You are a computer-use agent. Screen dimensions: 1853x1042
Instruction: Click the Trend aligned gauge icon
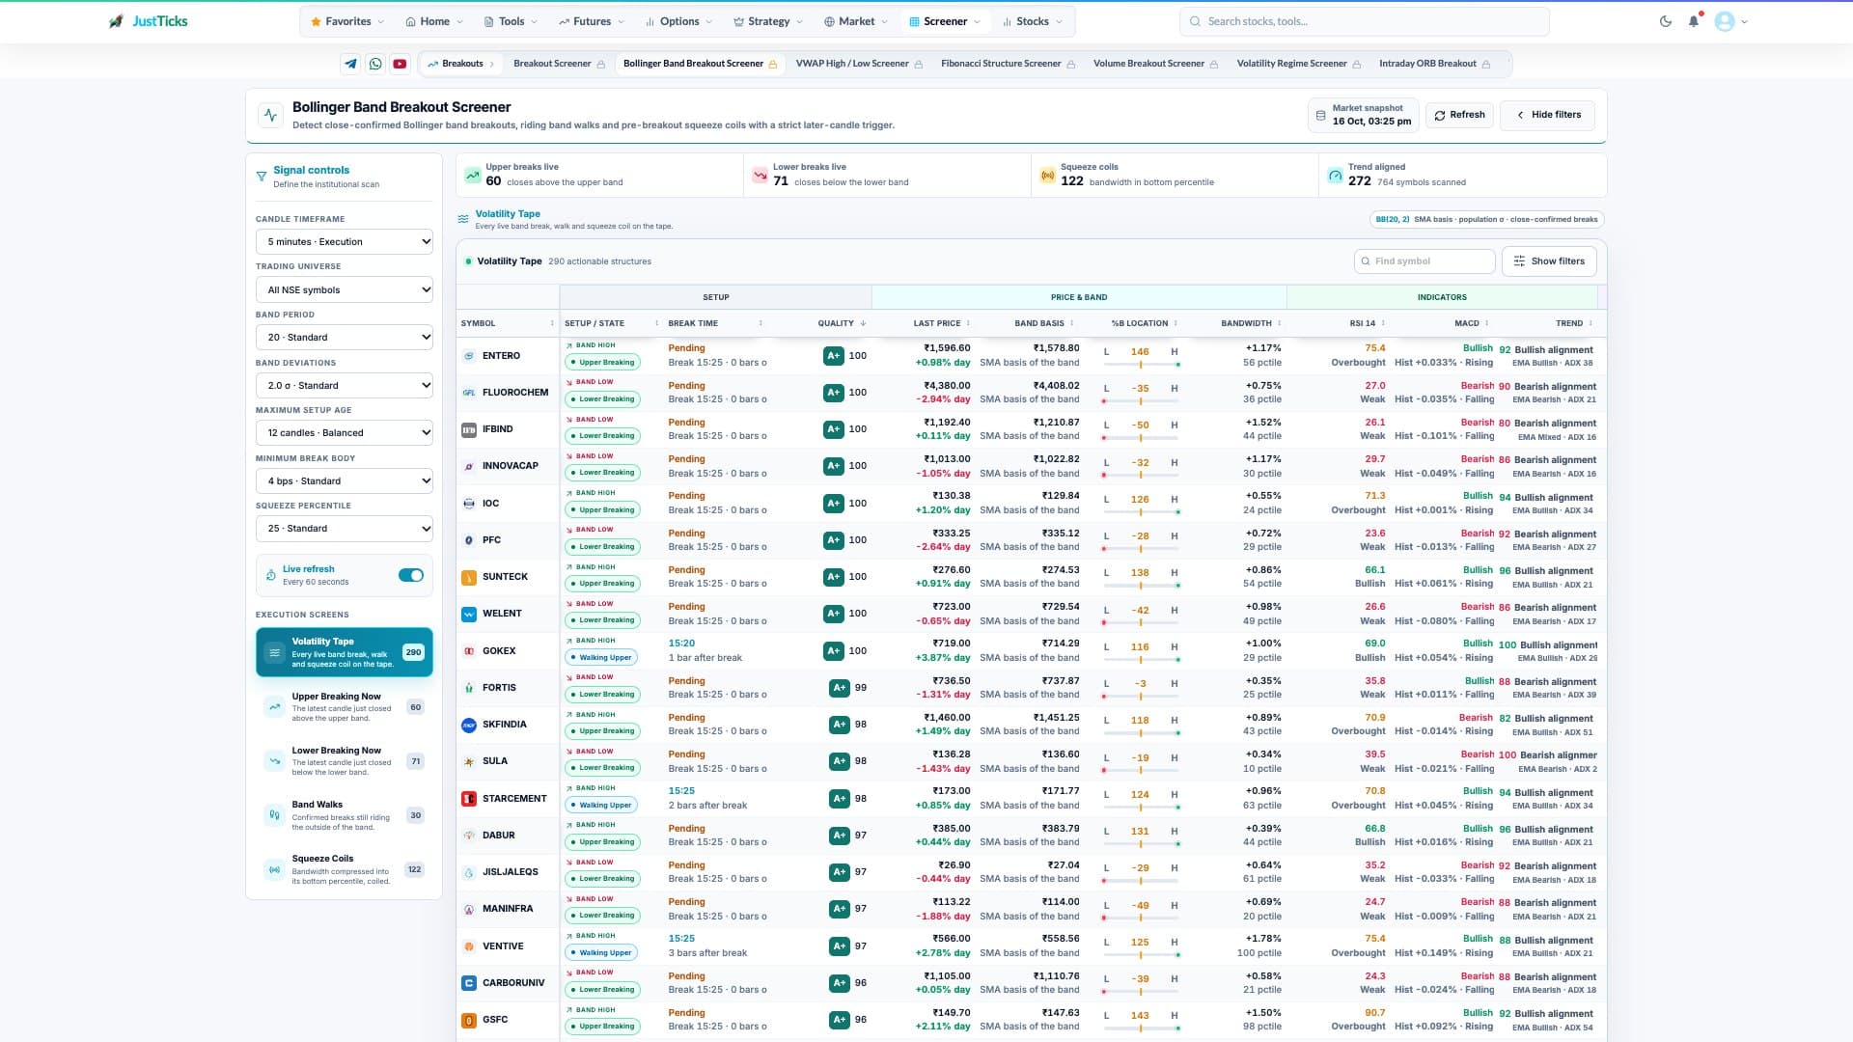coord(1335,176)
